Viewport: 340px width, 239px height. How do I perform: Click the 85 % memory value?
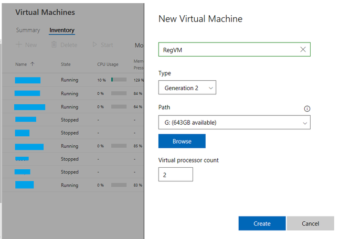click(137, 146)
